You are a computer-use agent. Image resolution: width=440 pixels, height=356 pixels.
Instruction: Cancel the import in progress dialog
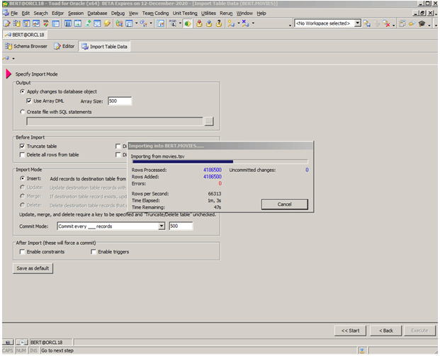point(284,204)
